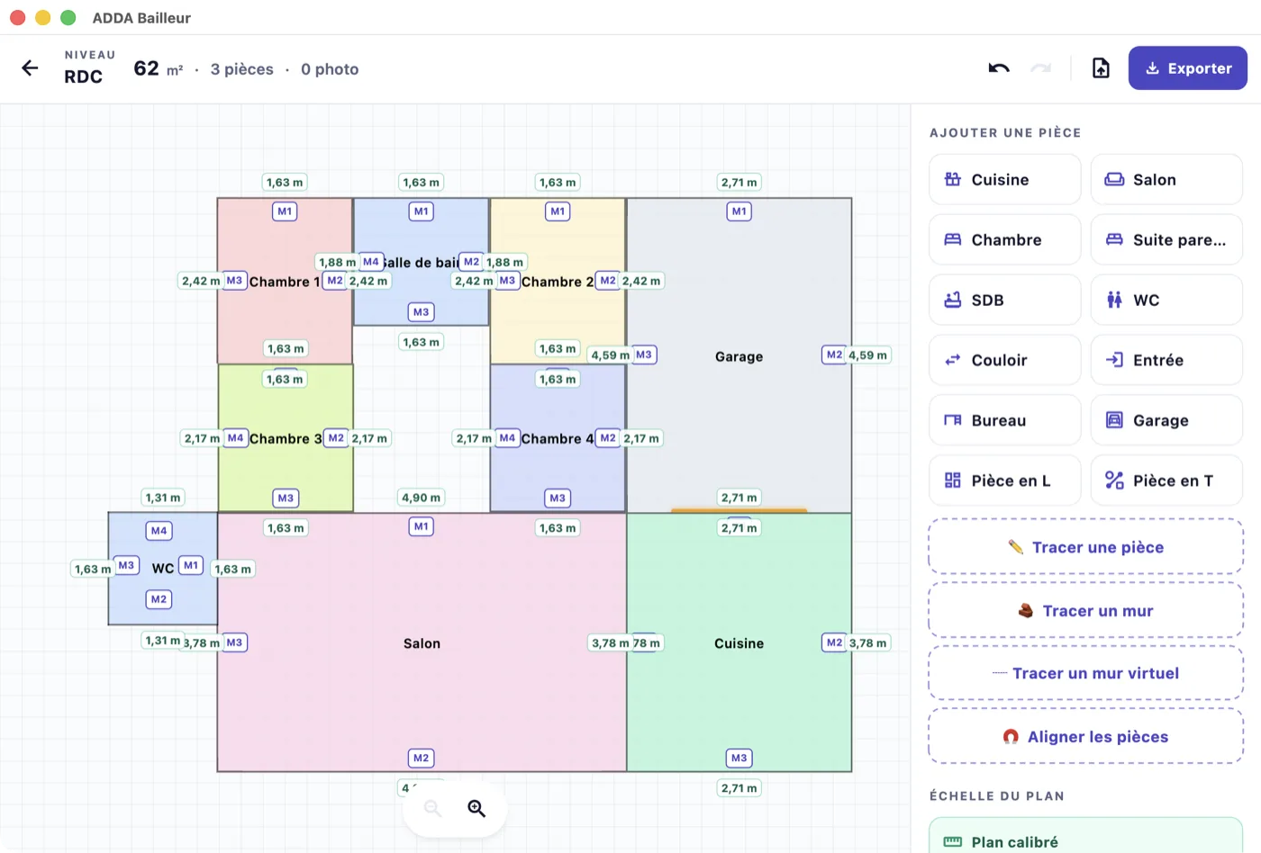This screenshot has width=1261, height=853.
Task: Zoom in with the magnifier plus icon
Action: (x=476, y=808)
